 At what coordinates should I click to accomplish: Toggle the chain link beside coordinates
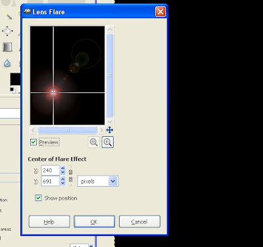[x=70, y=176]
